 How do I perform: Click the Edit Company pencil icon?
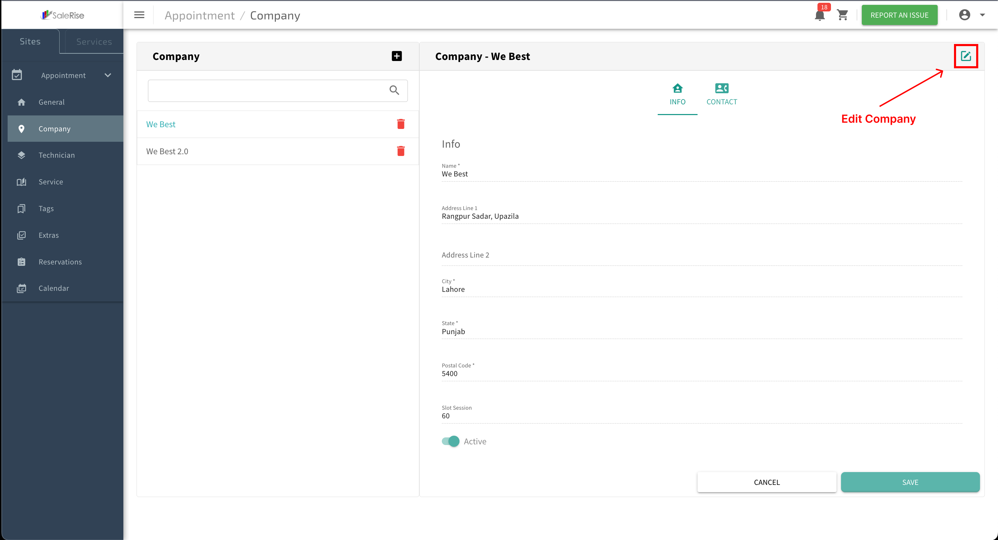click(965, 56)
